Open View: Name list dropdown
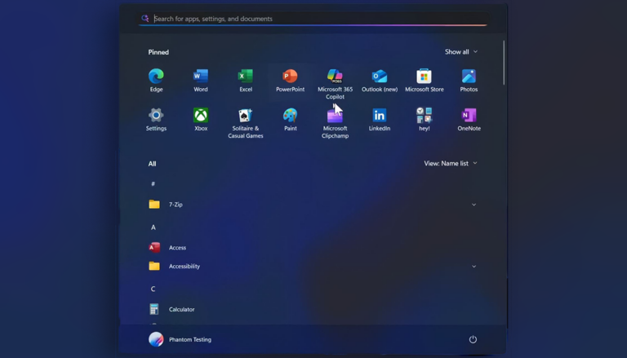This screenshot has height=358, width=627. tap(451, 163)
